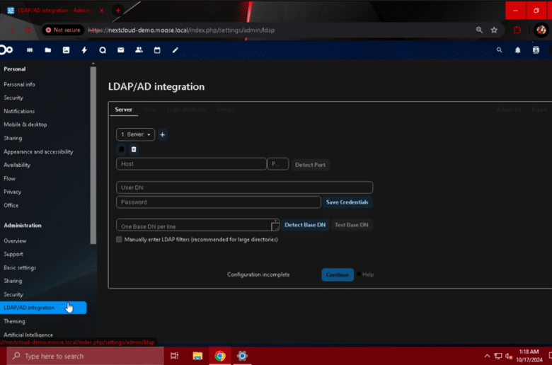The width and height of the screenshot is (552, 365).
Task: Copy the current server configuration
Action: tap(121, 149)
